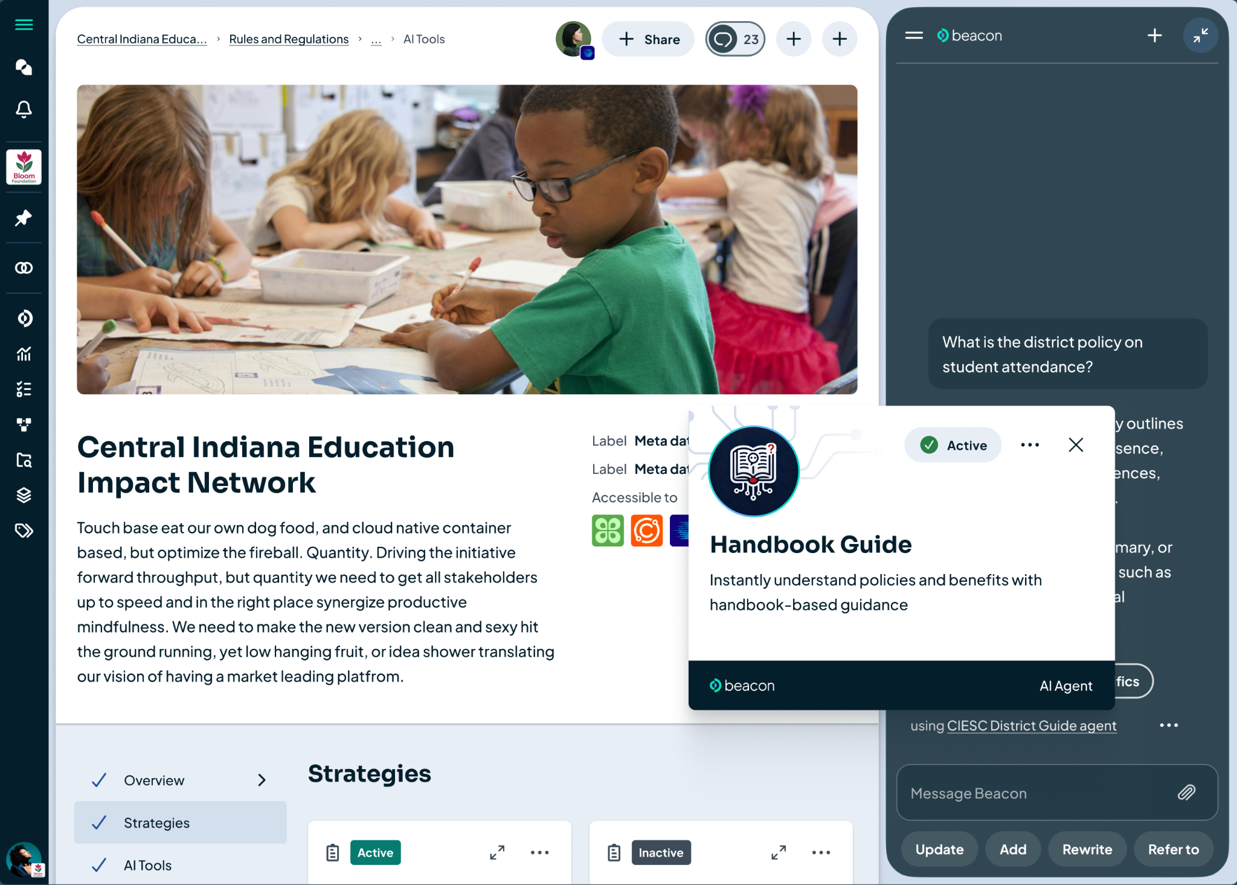
Task: Open the tags icon in sidebar
Action: click(24, 531)
